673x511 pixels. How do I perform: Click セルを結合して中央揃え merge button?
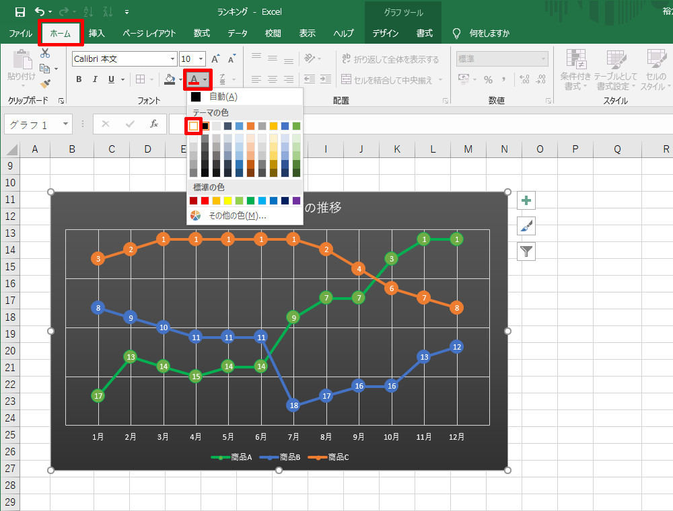coord(387,80)
